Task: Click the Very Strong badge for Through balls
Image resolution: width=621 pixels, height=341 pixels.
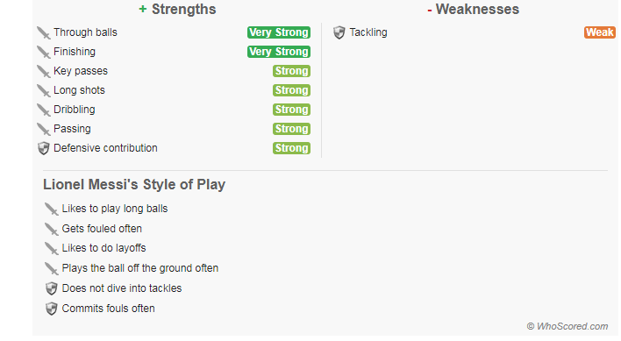Action: tap(279, 32)
